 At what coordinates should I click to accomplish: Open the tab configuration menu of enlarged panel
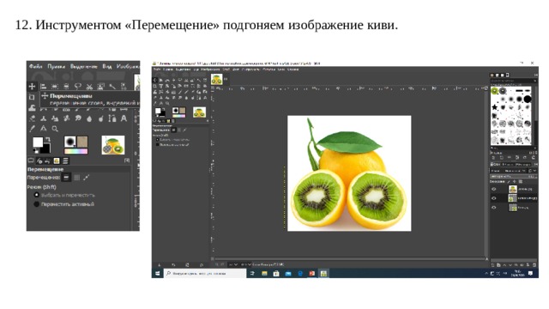(127, 161)
